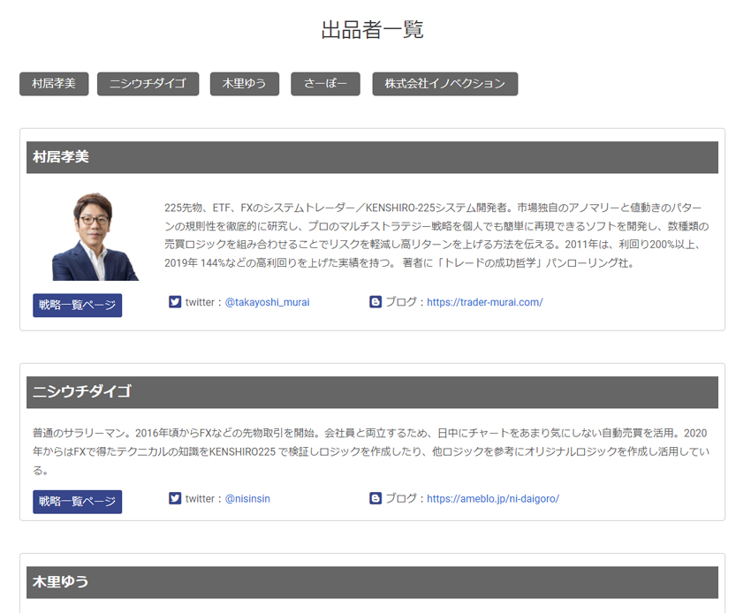Open the trader-murai.com blog link
The height and width of the screenshot is (613, 751).
click(484, 302)
